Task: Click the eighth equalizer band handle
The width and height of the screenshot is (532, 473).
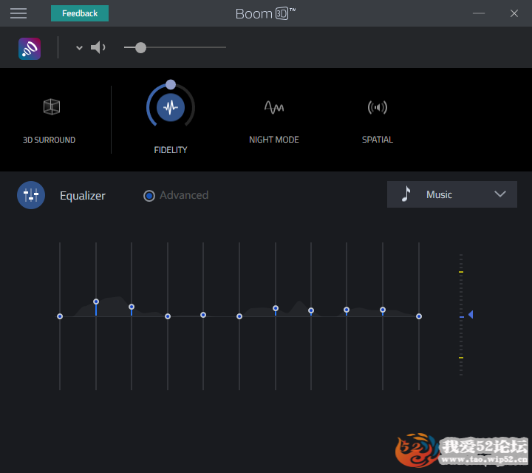Action: pos(311,310)
